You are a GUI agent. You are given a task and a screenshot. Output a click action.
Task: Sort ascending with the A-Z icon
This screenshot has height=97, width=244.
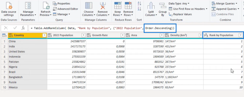coord(139,3)
